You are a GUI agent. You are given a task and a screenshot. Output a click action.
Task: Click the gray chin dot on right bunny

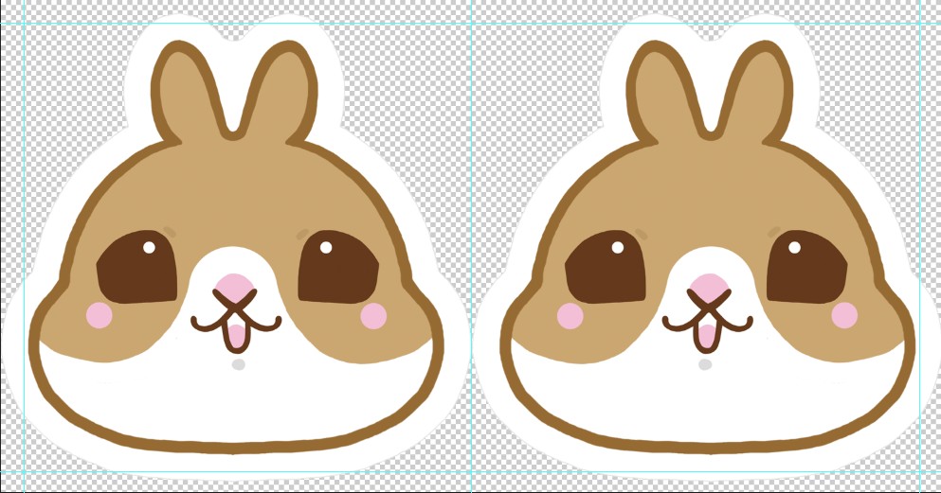(705, 364)
